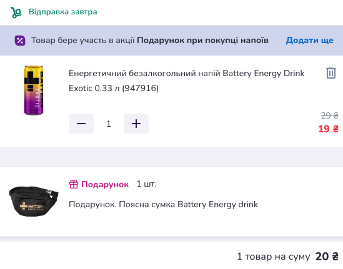Viewport: 343px width, 269px height.
Task: Click the quantity value field showing 1
Action: (x=109, y=124)
